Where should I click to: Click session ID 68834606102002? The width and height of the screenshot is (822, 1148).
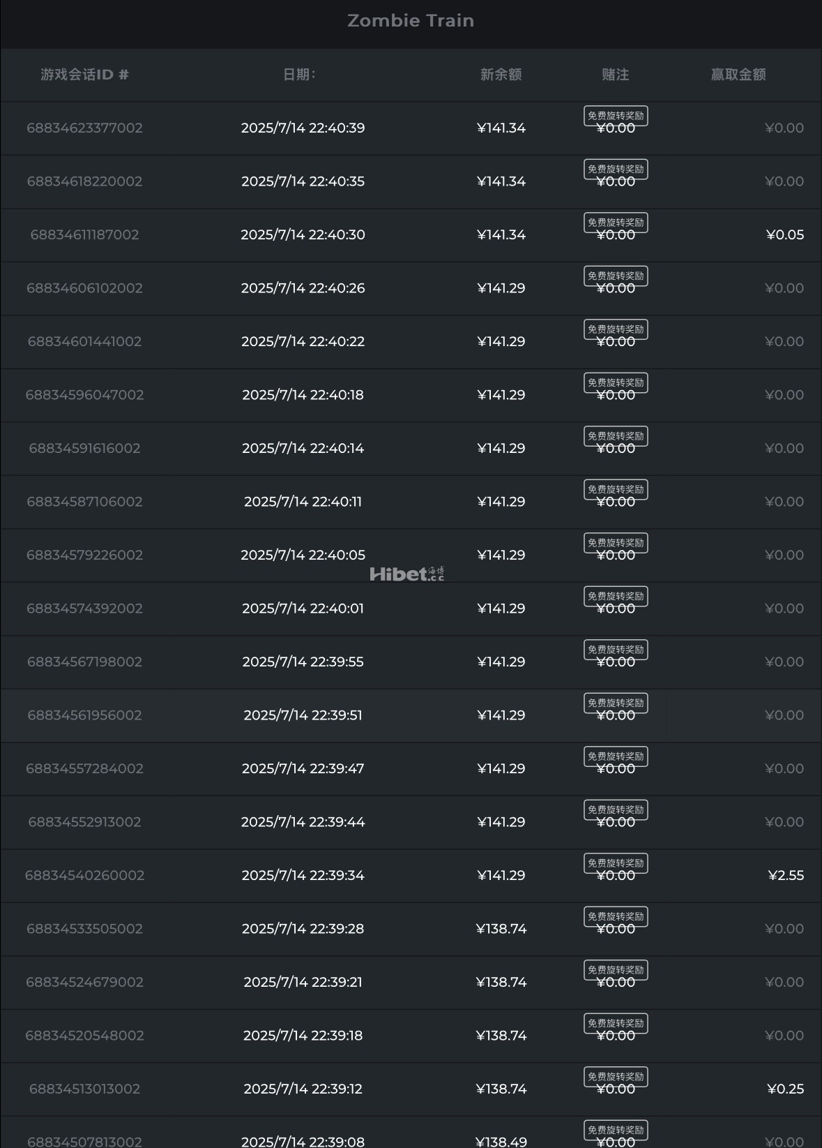click(84, 288)
